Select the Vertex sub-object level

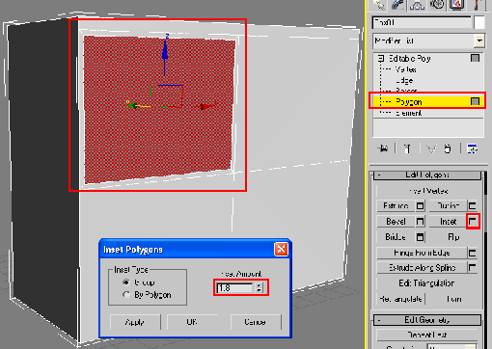[x=406, y=69]
